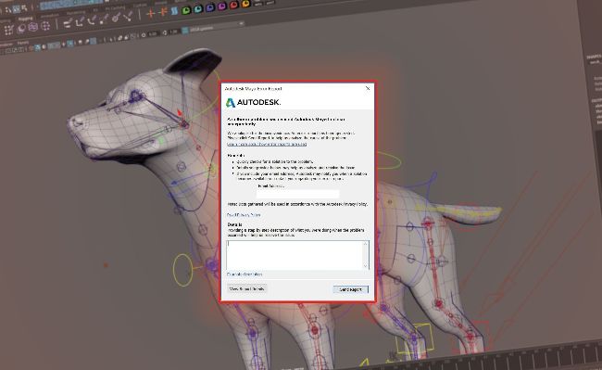Click the teal round shelf icon
This screenshot has height=370, width=602.
[x=198, y=9]
